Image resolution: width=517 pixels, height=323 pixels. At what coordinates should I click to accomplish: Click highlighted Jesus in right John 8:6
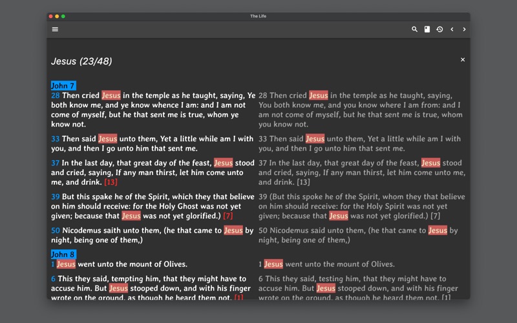pyautogui.click(x=326, y=288)
